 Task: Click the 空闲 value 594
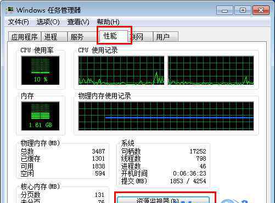point(100,173)
